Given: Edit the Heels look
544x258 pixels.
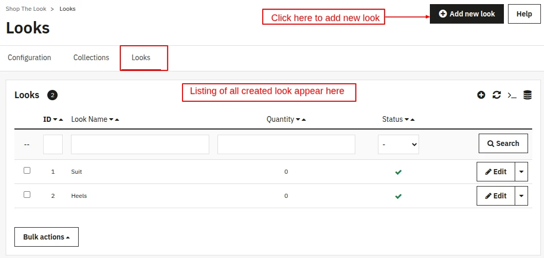Looking at the screenshot, I should (496, 196).
